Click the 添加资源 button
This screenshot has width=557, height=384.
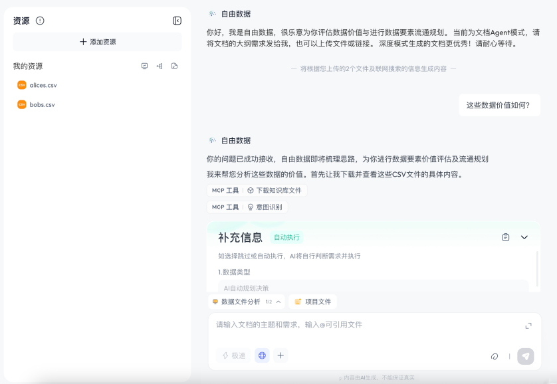97,42
